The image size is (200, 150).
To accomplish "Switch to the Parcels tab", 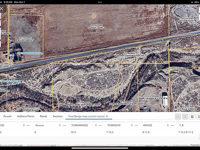I will [x=8, y=116].
